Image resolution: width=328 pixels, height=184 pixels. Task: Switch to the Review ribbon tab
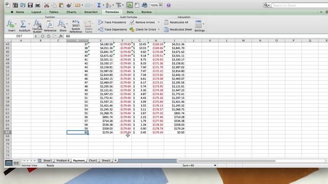pyautogui.click(x=146, y=12)
